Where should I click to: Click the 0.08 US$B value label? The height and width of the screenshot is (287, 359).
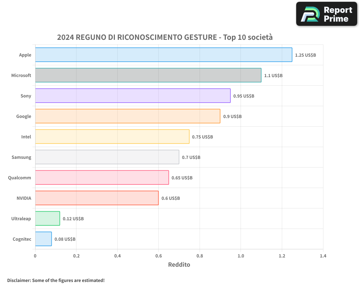[65, 239]
